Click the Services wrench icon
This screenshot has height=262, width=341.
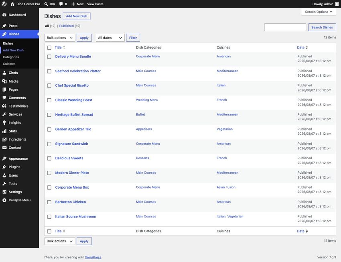tap(4, 114)
